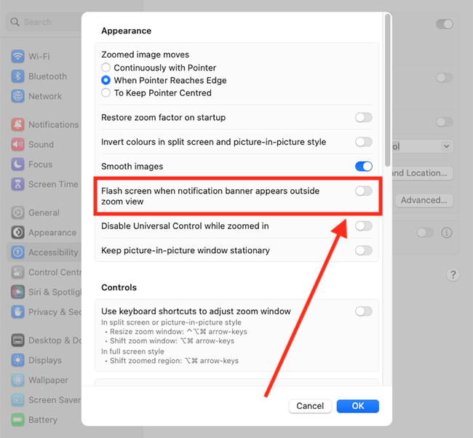
Task: Open Screen Saver icon
Action: tap(17, 400)
